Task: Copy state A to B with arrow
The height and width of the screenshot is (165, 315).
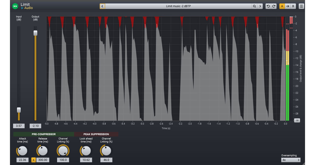Action: point(287,6)
